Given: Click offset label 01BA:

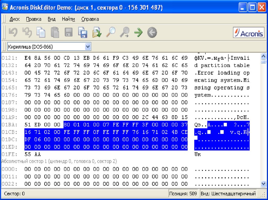Looking at the screenshot, I should click(x=10, y=125).
